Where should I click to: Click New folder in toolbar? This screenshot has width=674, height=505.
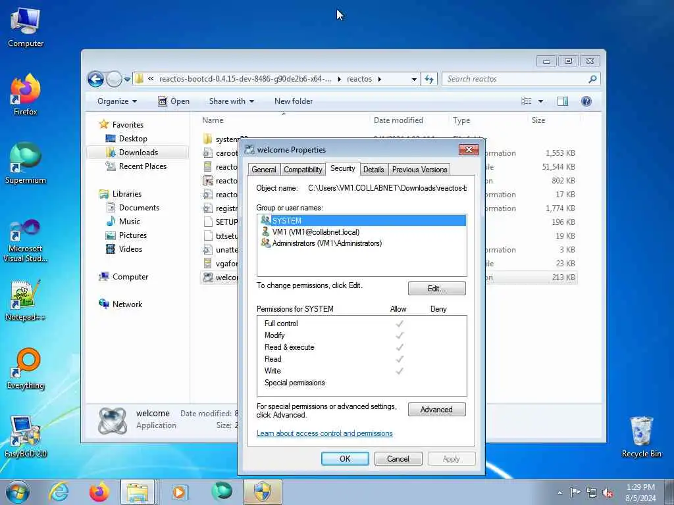(x=294, y=101)
